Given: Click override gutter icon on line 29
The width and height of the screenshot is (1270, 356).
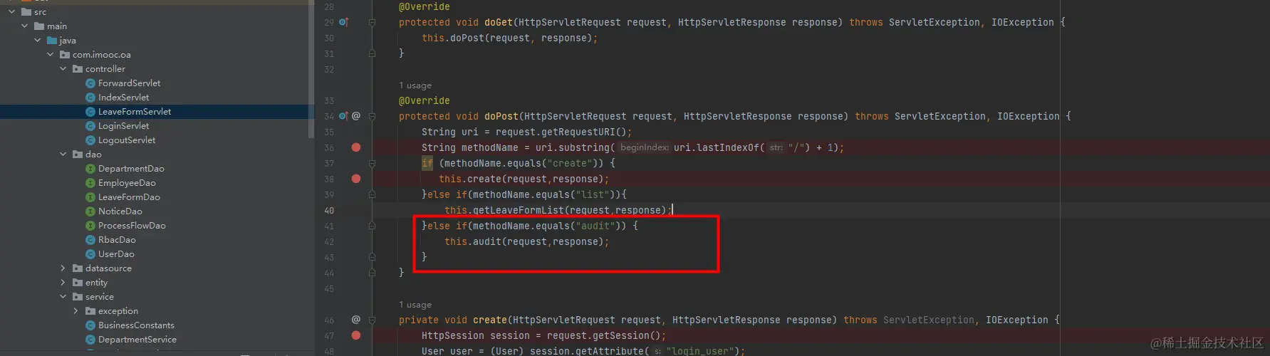Looking at the screenshot, I should coord(343,22).
